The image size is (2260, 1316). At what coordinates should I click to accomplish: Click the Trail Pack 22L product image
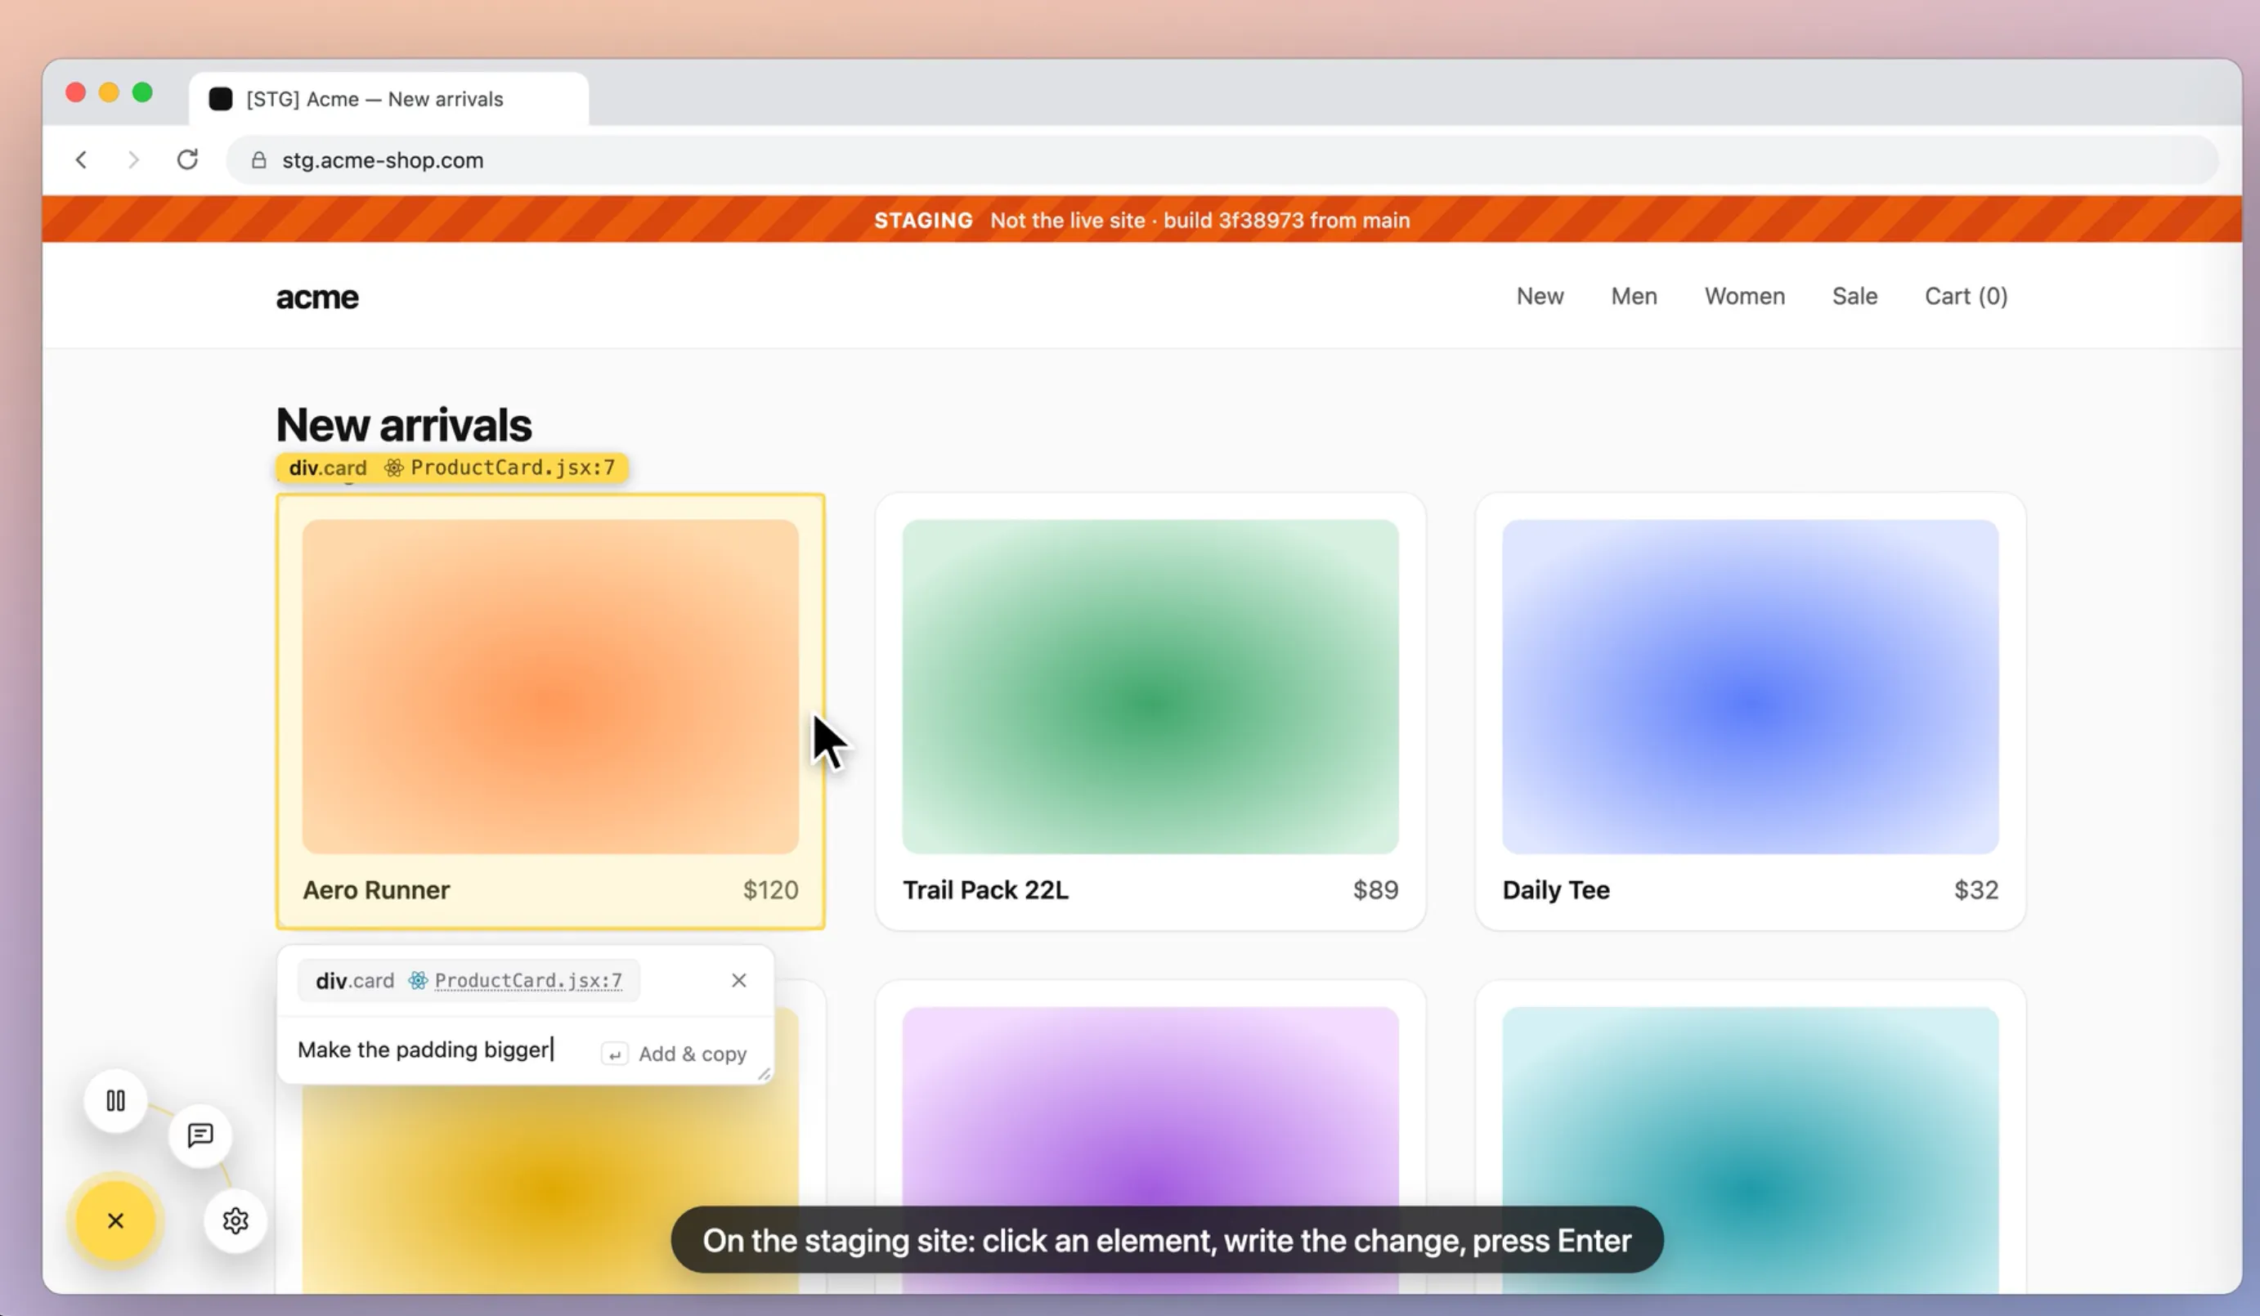1150,686
